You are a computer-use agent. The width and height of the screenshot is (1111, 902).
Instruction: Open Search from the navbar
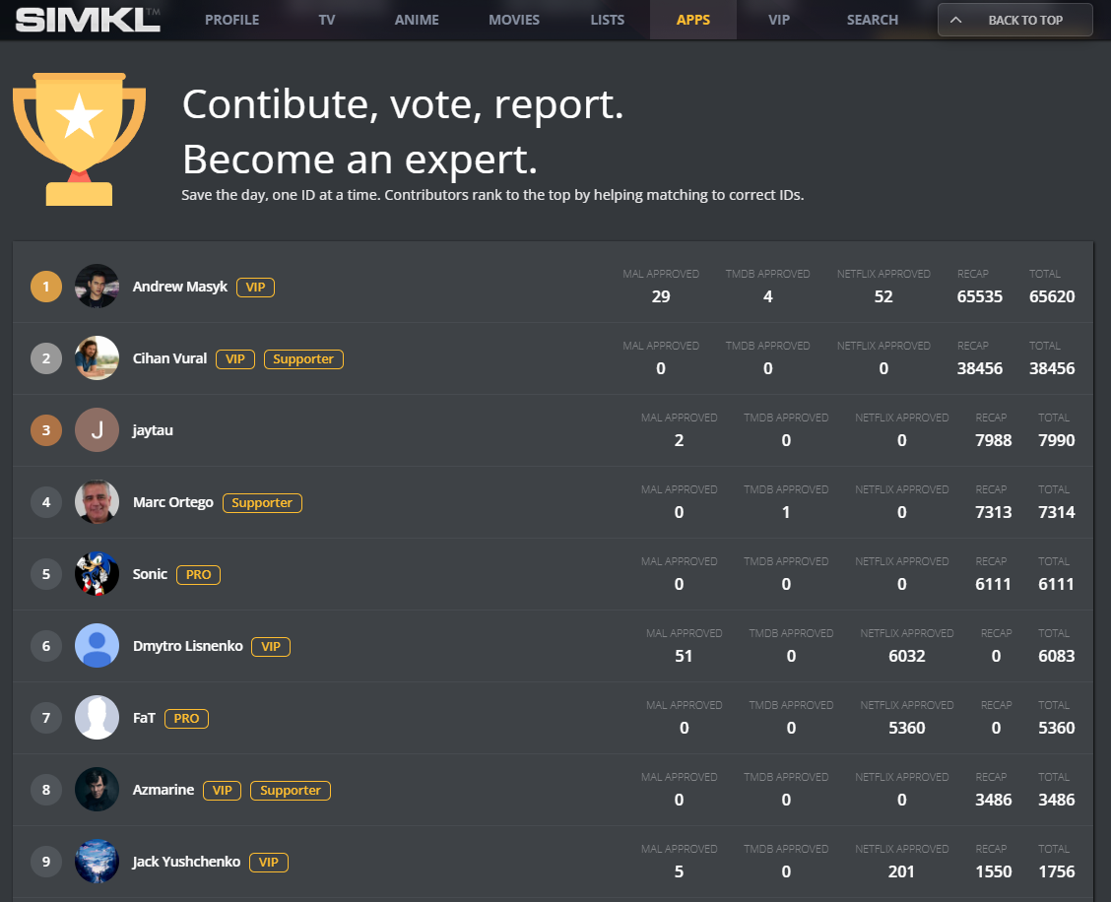tap(872, 20)
